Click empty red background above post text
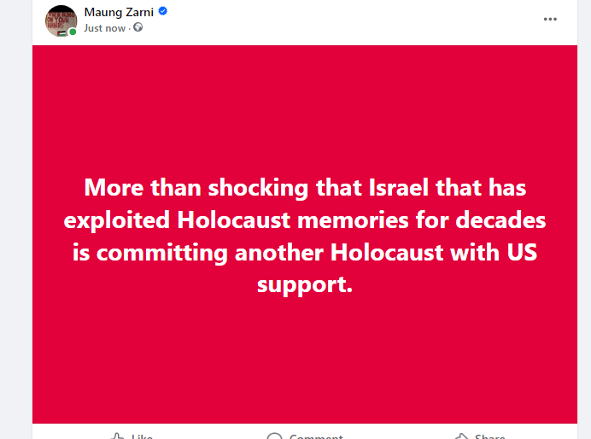Screen dimensions: 591x439 [x=305, y=102]
